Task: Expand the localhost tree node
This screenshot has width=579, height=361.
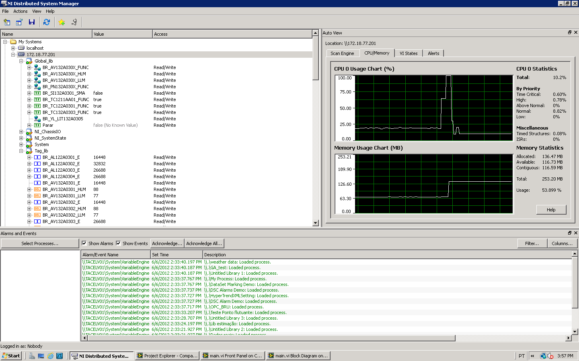Action: click(13, 48)
